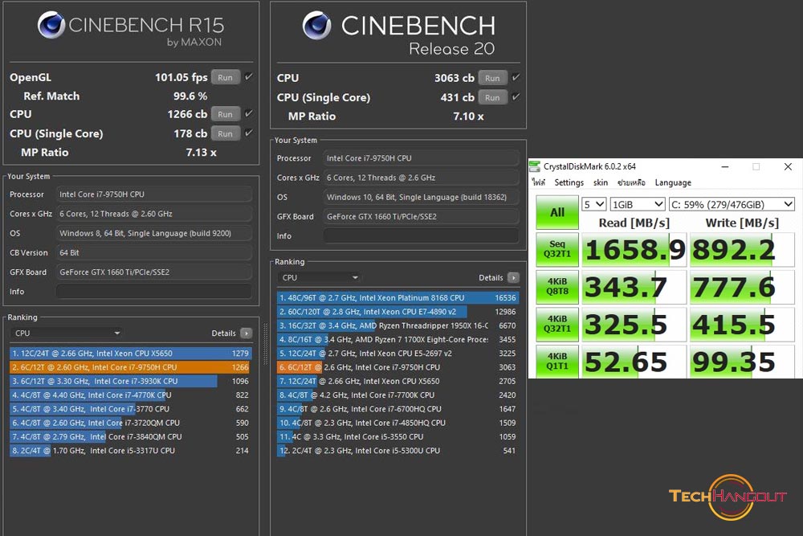The height and width of the screenshot is (536, 803).
Task: Click 4KiB Q32T1 write result 415.5
Action: coord(742,325)
